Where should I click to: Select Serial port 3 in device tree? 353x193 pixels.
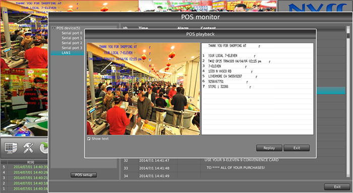[72, 48]
